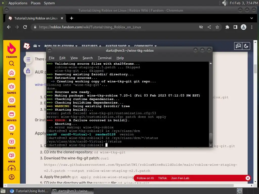Screen dimensions: 259x194
Task: Click the volume speaker icon
Action: [225, 3]
